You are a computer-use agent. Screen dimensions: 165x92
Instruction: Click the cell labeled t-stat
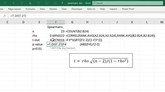pos(39,40)
